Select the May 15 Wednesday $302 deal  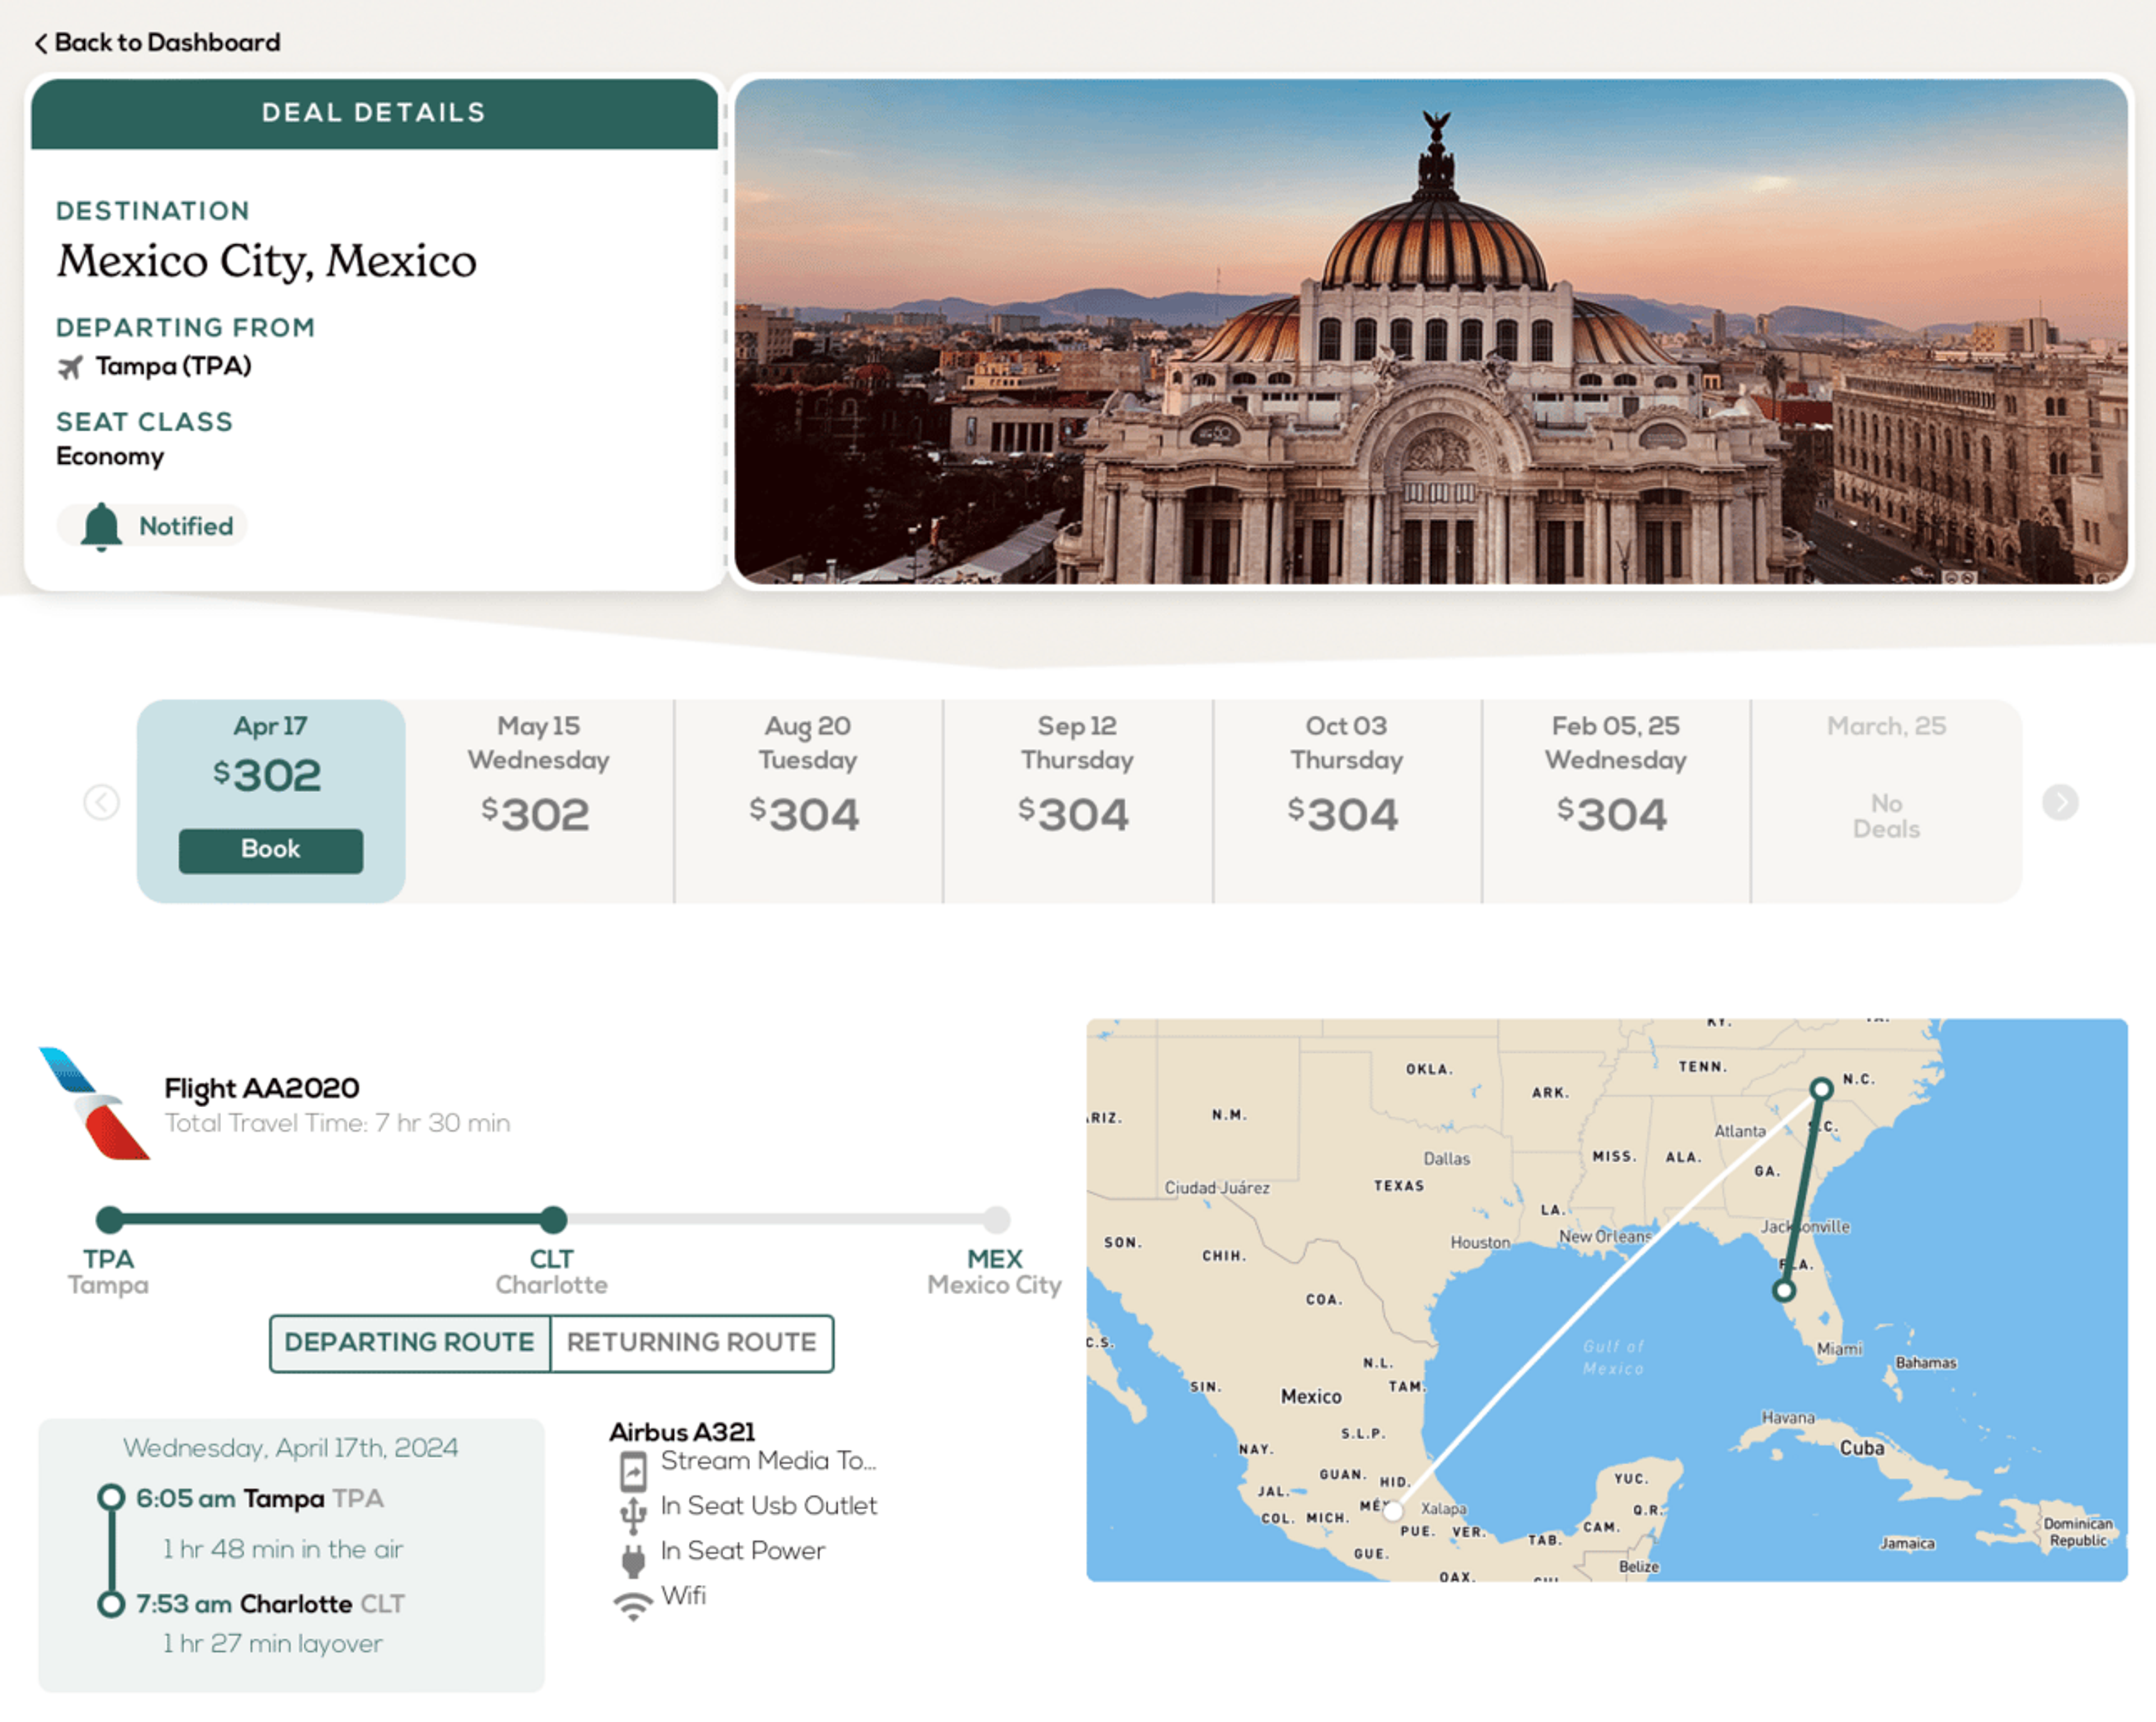click(539, 801)
